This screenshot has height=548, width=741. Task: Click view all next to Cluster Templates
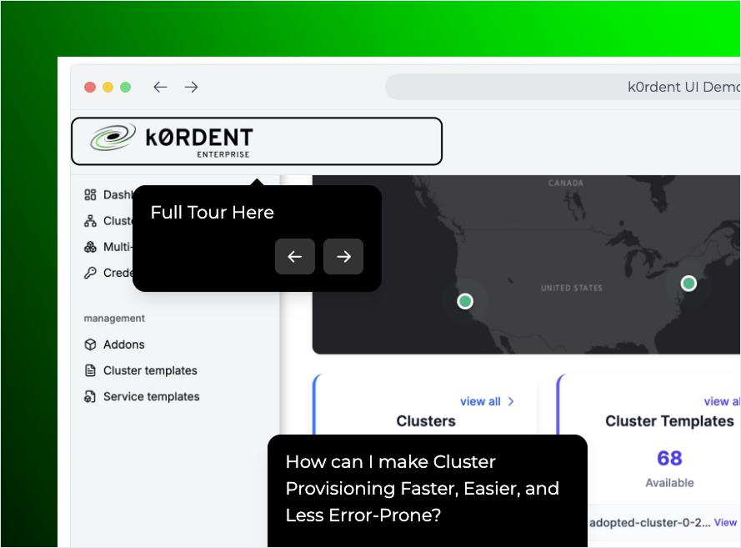pyautogui.click(x=722, y=401)
